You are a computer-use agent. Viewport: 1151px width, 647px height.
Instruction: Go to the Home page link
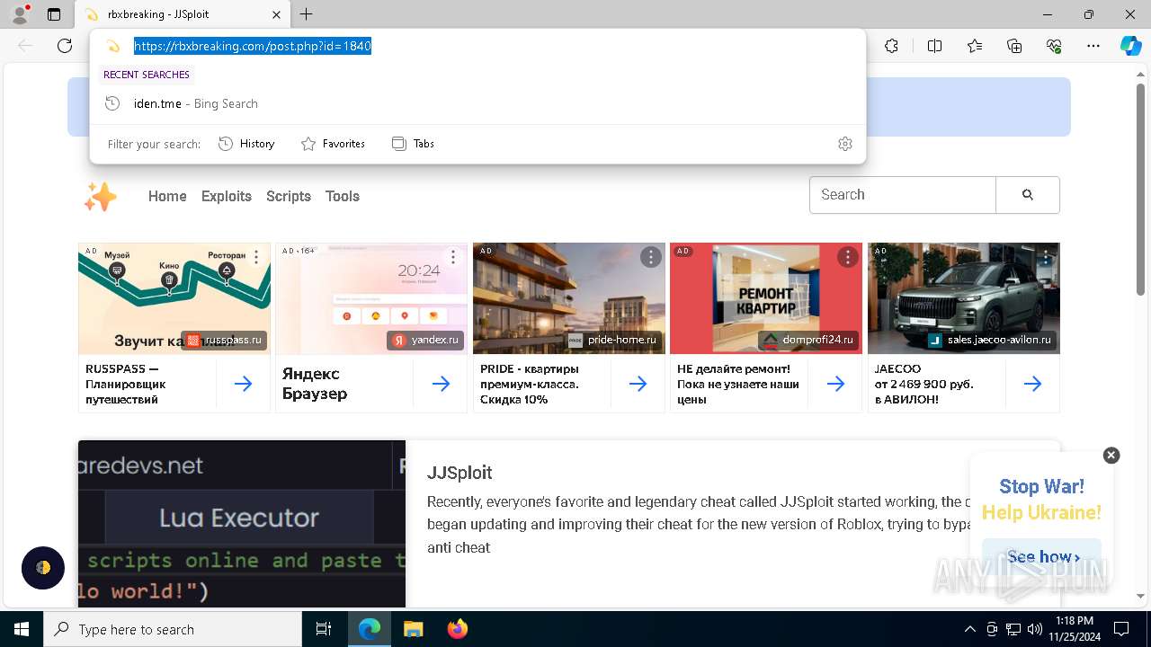tap(167, 196)
